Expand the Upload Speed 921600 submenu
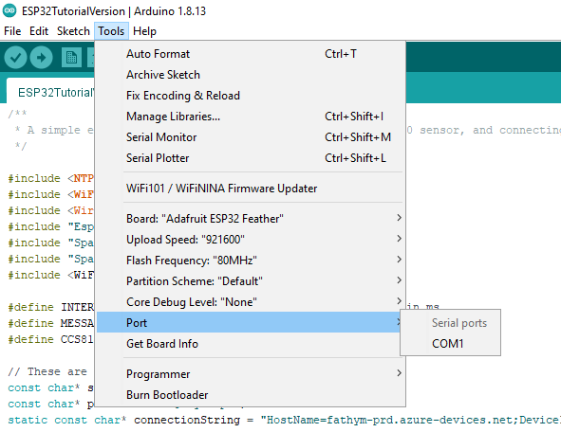This screenshot has width=561, height=432. point(251,239)
